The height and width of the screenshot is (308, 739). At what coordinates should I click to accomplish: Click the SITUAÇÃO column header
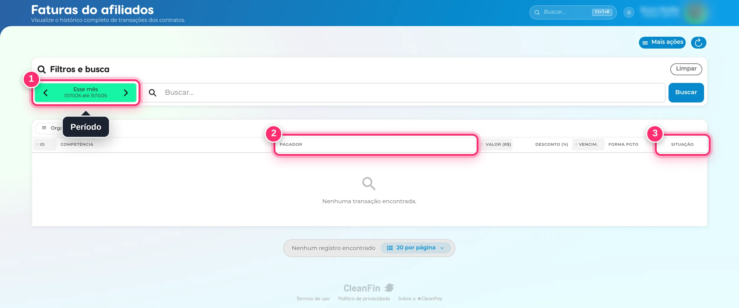tap(682, 144)
